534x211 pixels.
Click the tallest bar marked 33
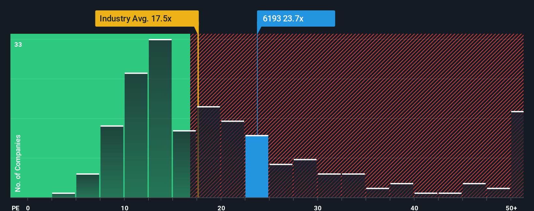click(x=160, y=118)
